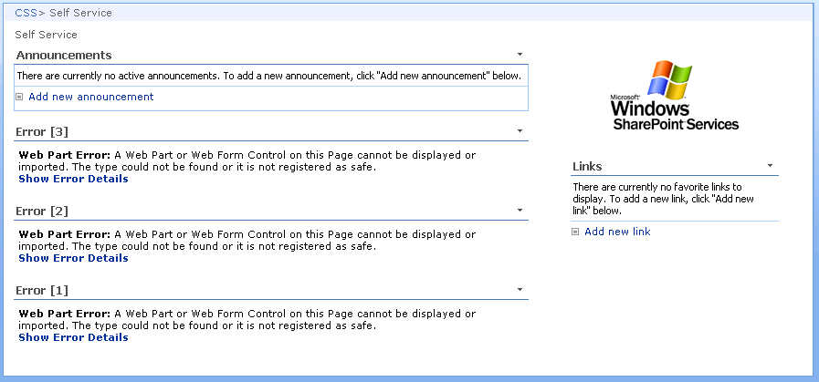Show Error Details under Error [2]
This screenshot has width=819, height=382.
coord(73,258)
